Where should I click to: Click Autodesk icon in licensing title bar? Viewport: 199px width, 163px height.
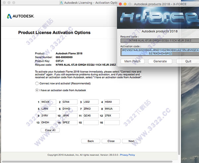coord(61,3)
